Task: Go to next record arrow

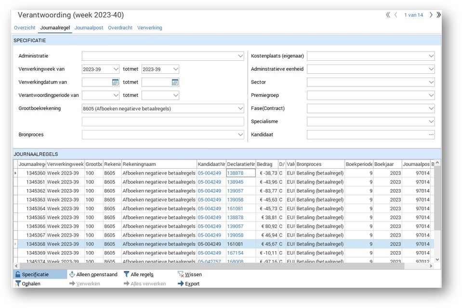Action: tap(431, 15)
